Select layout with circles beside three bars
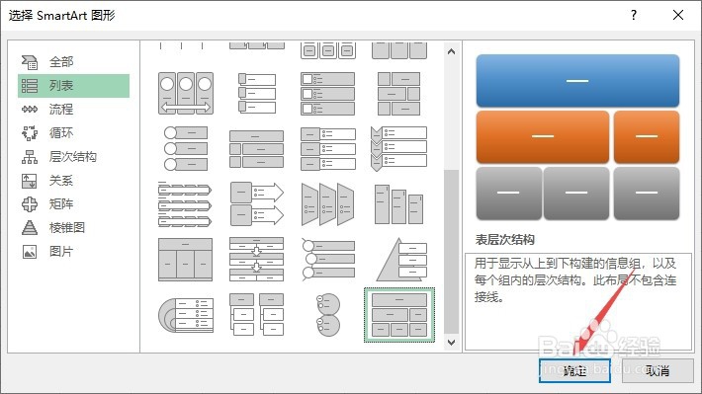This screenshot has height=394, width=702. (186, 148)
